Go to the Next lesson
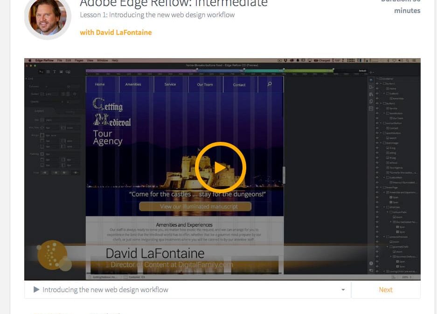 click(385, 289)
